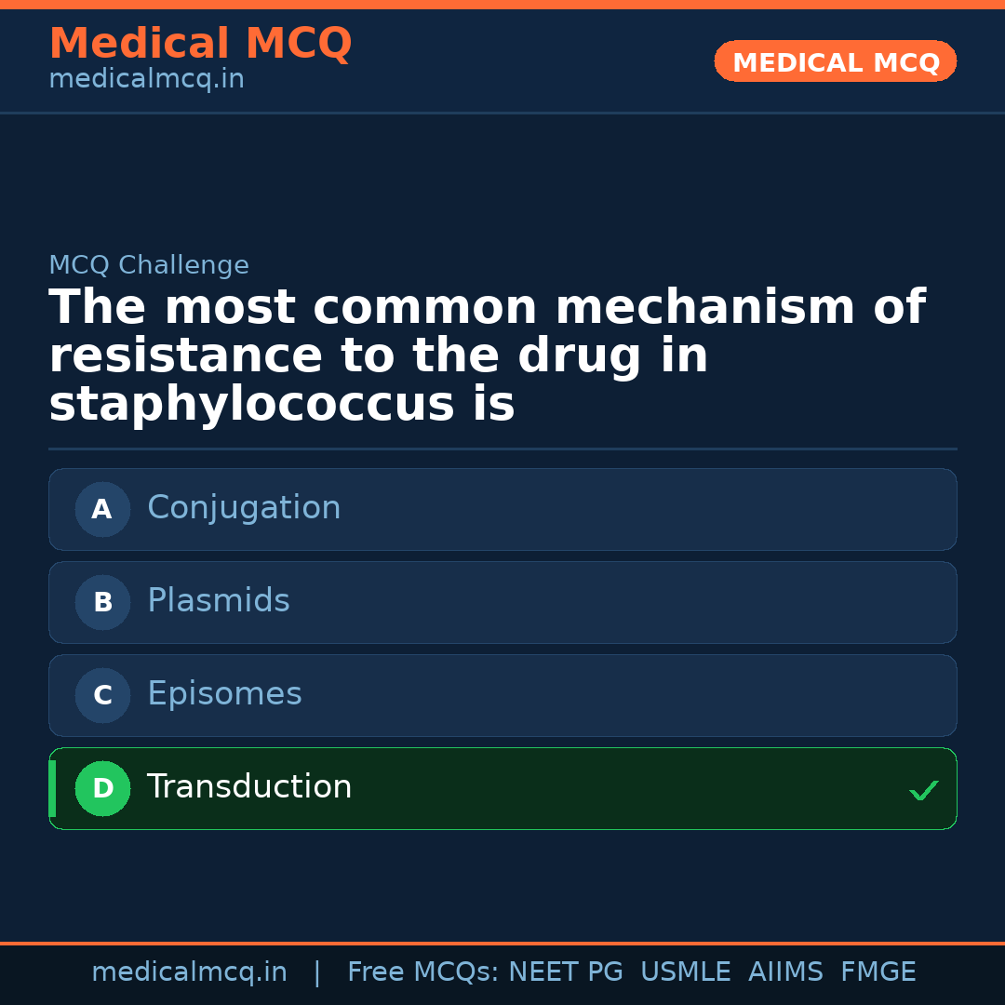Click the MCQ Challenge label
The height and width of the screenshot is (1005, 1005).
149,265
